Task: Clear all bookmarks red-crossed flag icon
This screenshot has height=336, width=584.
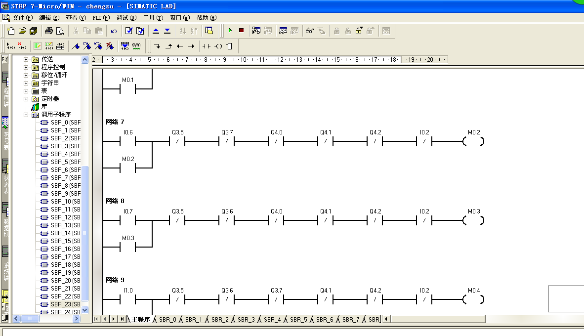Action: pos(110,46)
